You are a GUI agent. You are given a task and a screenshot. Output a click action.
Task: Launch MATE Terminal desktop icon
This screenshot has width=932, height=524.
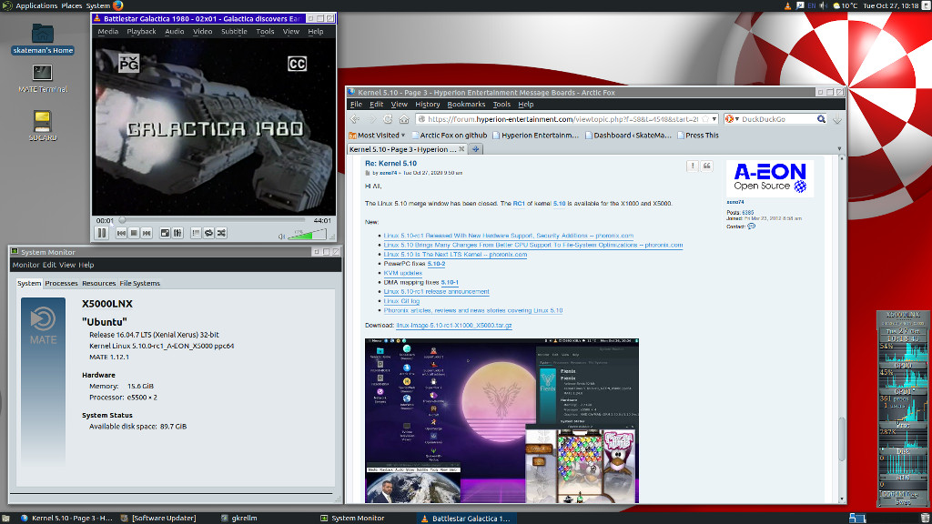[x=42, y=78]
